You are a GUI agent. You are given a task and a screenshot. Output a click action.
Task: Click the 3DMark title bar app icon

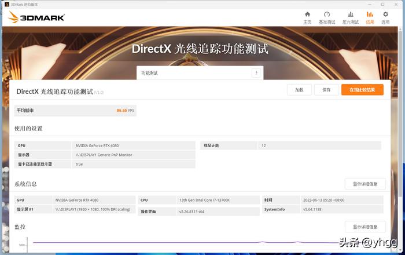click(7, 5)
